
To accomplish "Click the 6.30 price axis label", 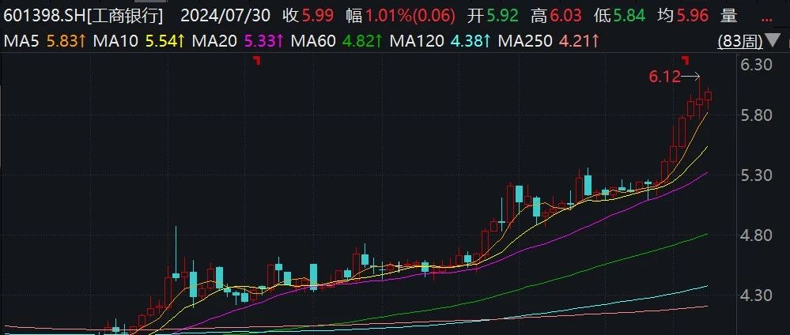I will tap(758, 65).
